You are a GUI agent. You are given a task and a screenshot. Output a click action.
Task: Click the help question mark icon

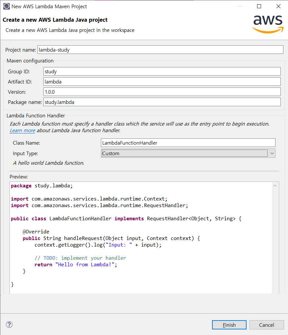pyautogui.click(x=9, y=324)
